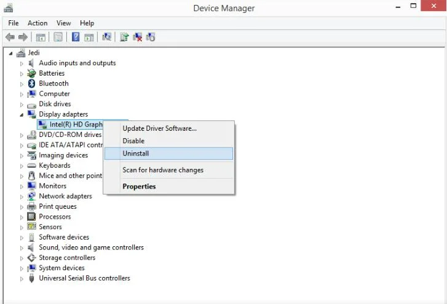
Task: Click the Imaging devices camera icon
Action: (x=31, y=155)
